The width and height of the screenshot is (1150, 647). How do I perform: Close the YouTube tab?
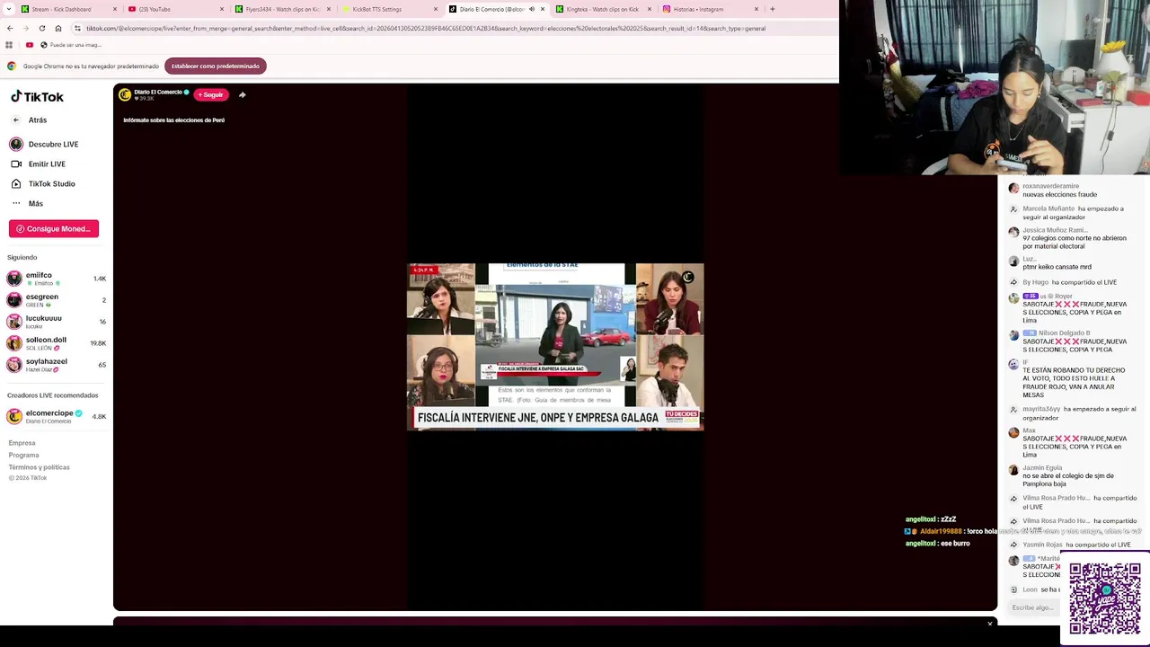pyautogui.click(x=221, y=9)
